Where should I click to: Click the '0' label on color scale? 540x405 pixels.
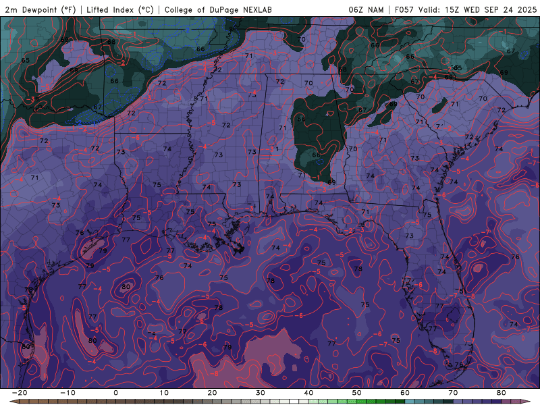click(115, 393)
